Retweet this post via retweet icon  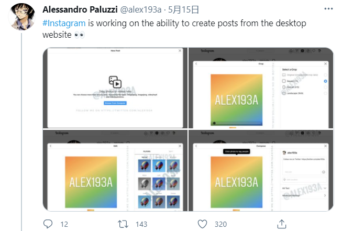(123, 224)
